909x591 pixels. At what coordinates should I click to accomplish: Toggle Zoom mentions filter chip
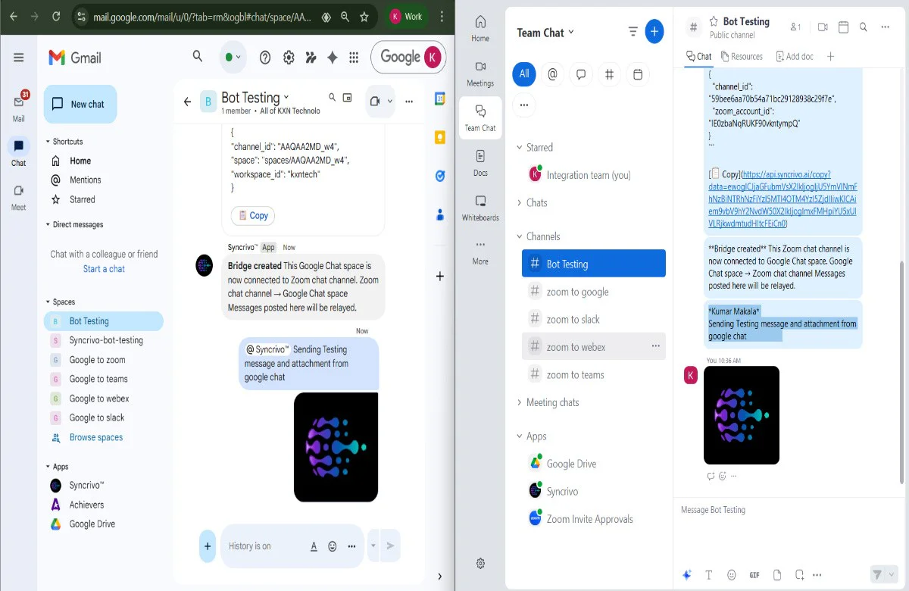tap(553, 74)
